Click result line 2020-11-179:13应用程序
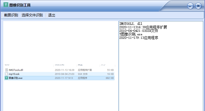The image size is (205, 111). 139,38
